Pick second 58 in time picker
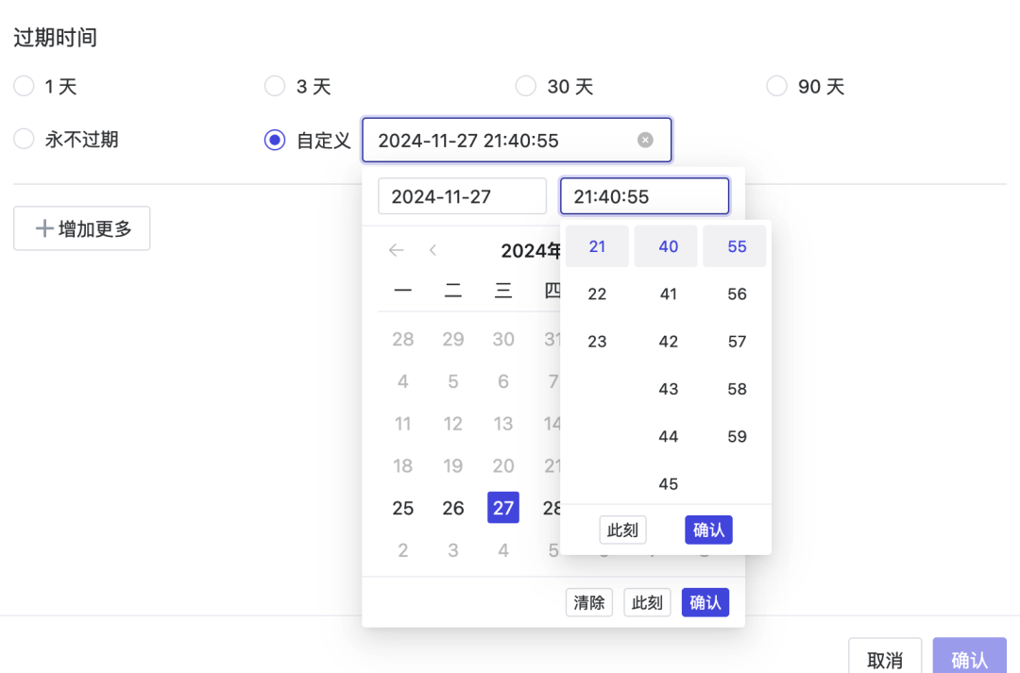 pyautogui.click(x=737, y=389)
